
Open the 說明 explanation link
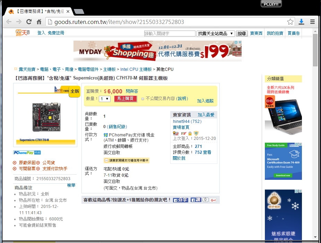pyautogui.click(x=182, y=99)
